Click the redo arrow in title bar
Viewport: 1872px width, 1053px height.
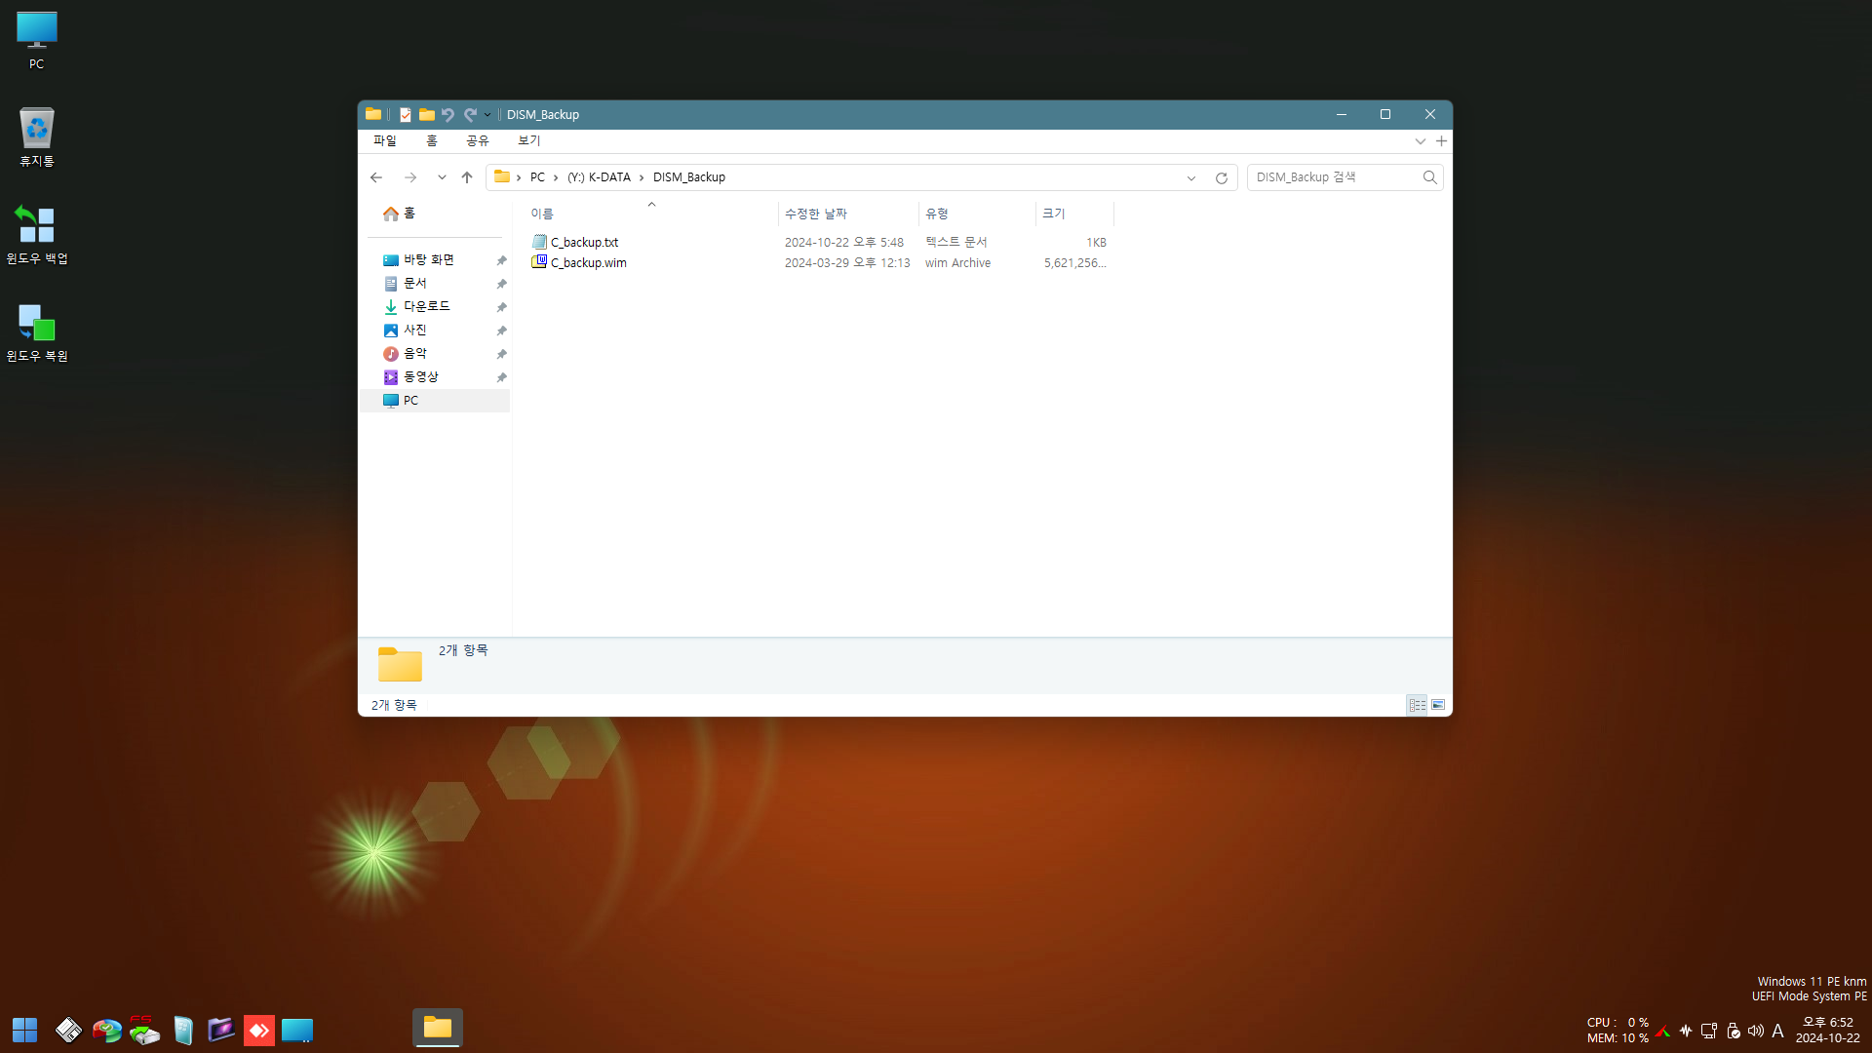[470, 115]
